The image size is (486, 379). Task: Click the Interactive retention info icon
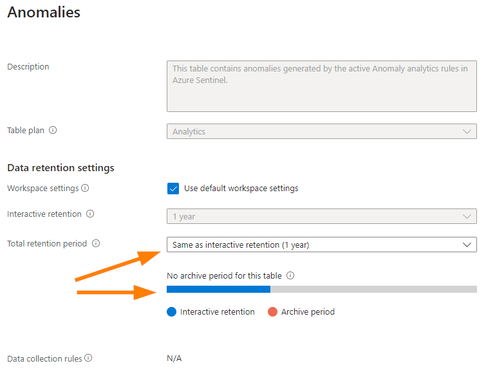point(90,214)
